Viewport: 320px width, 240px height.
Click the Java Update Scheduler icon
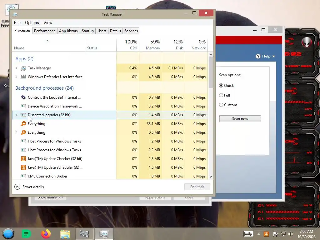point(23,167)
